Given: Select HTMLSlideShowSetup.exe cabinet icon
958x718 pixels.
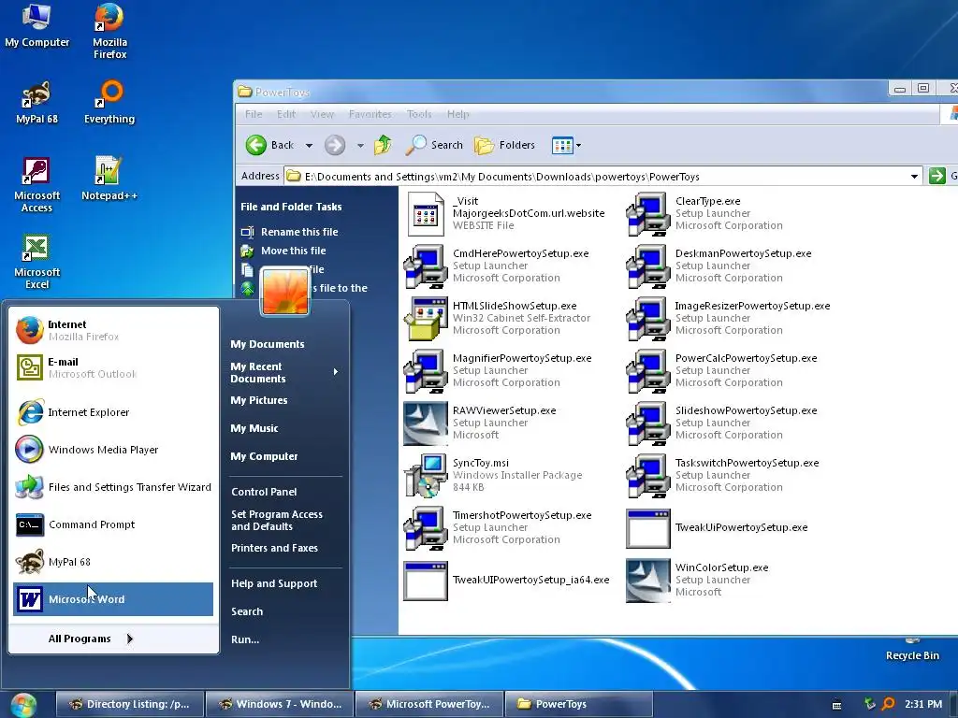Looking at the screenshot, I should click(x=426, y=319).
